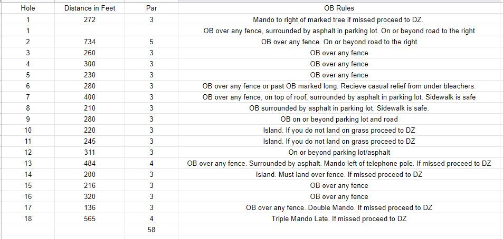The image size is (503, 239).
Task: Click the rule cell mentioning Double Mando
Action: click(339, 207)
